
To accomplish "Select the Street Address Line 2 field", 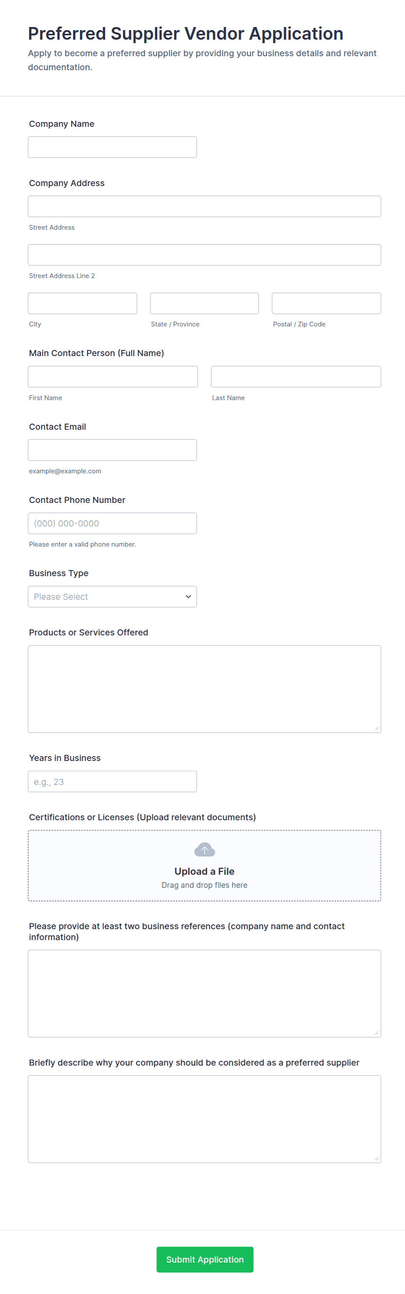I will pos(204,255).
